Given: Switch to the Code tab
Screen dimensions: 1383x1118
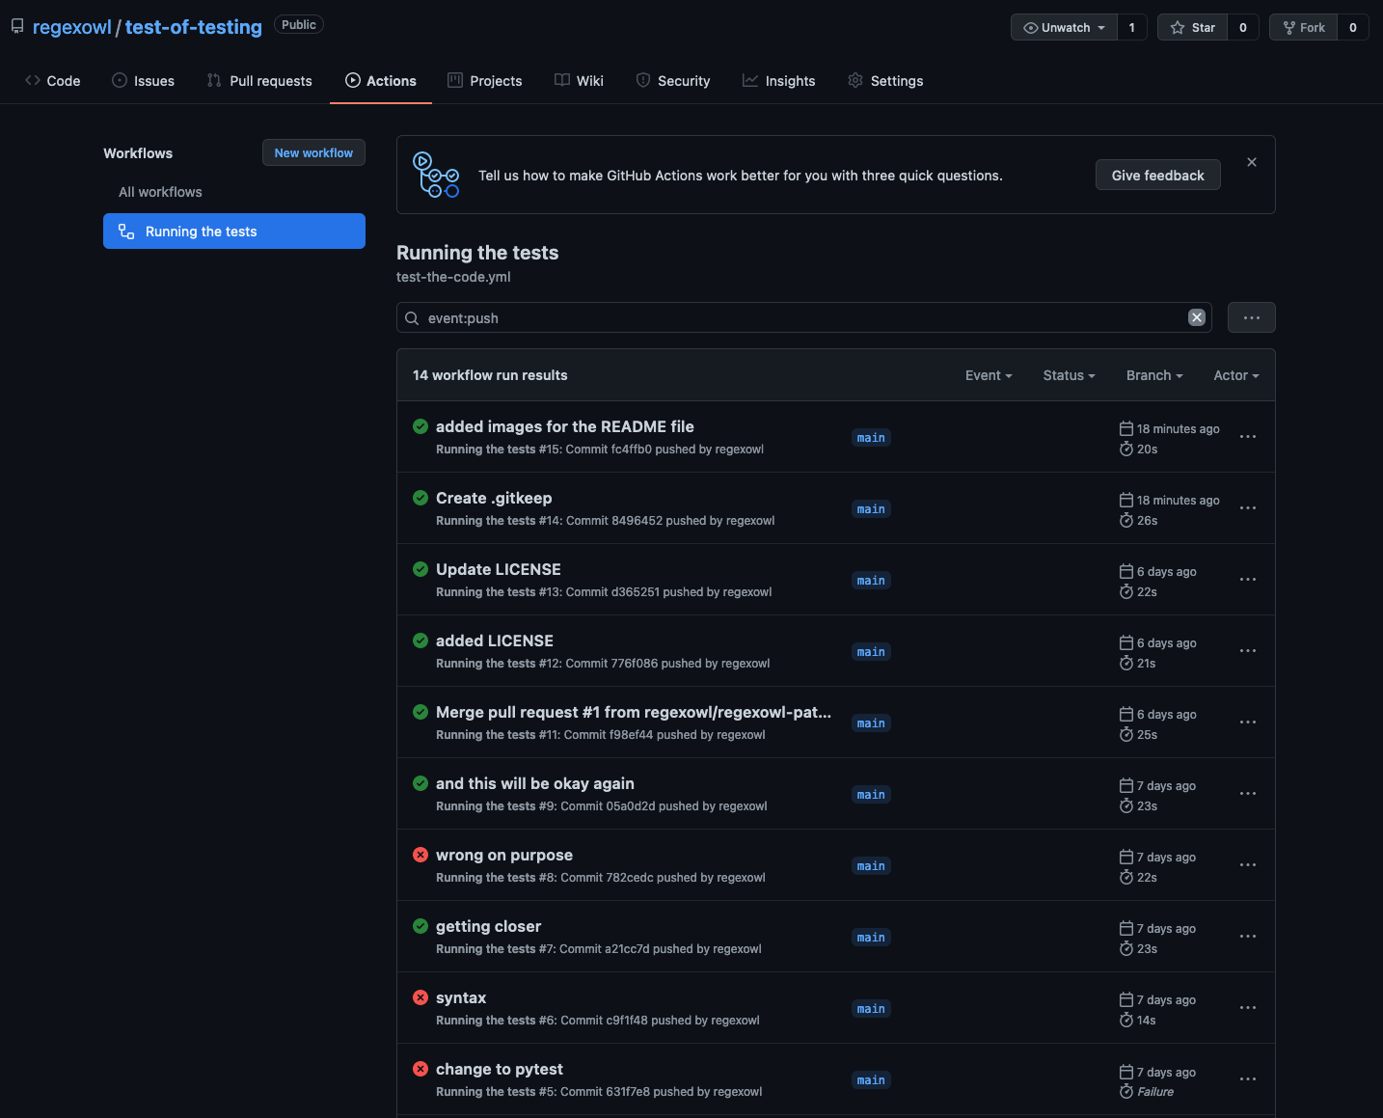Looking at the screenshot, I should tap(53, 81).
